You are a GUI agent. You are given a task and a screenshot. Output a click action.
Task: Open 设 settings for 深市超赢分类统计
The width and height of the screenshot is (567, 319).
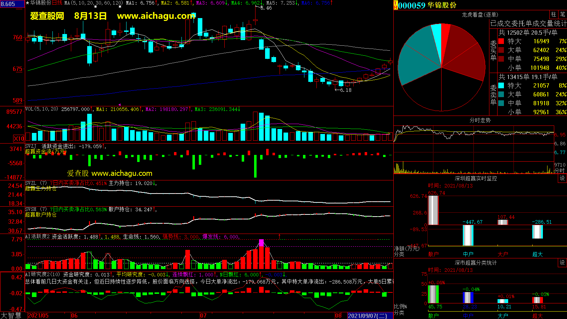[562, 263]
